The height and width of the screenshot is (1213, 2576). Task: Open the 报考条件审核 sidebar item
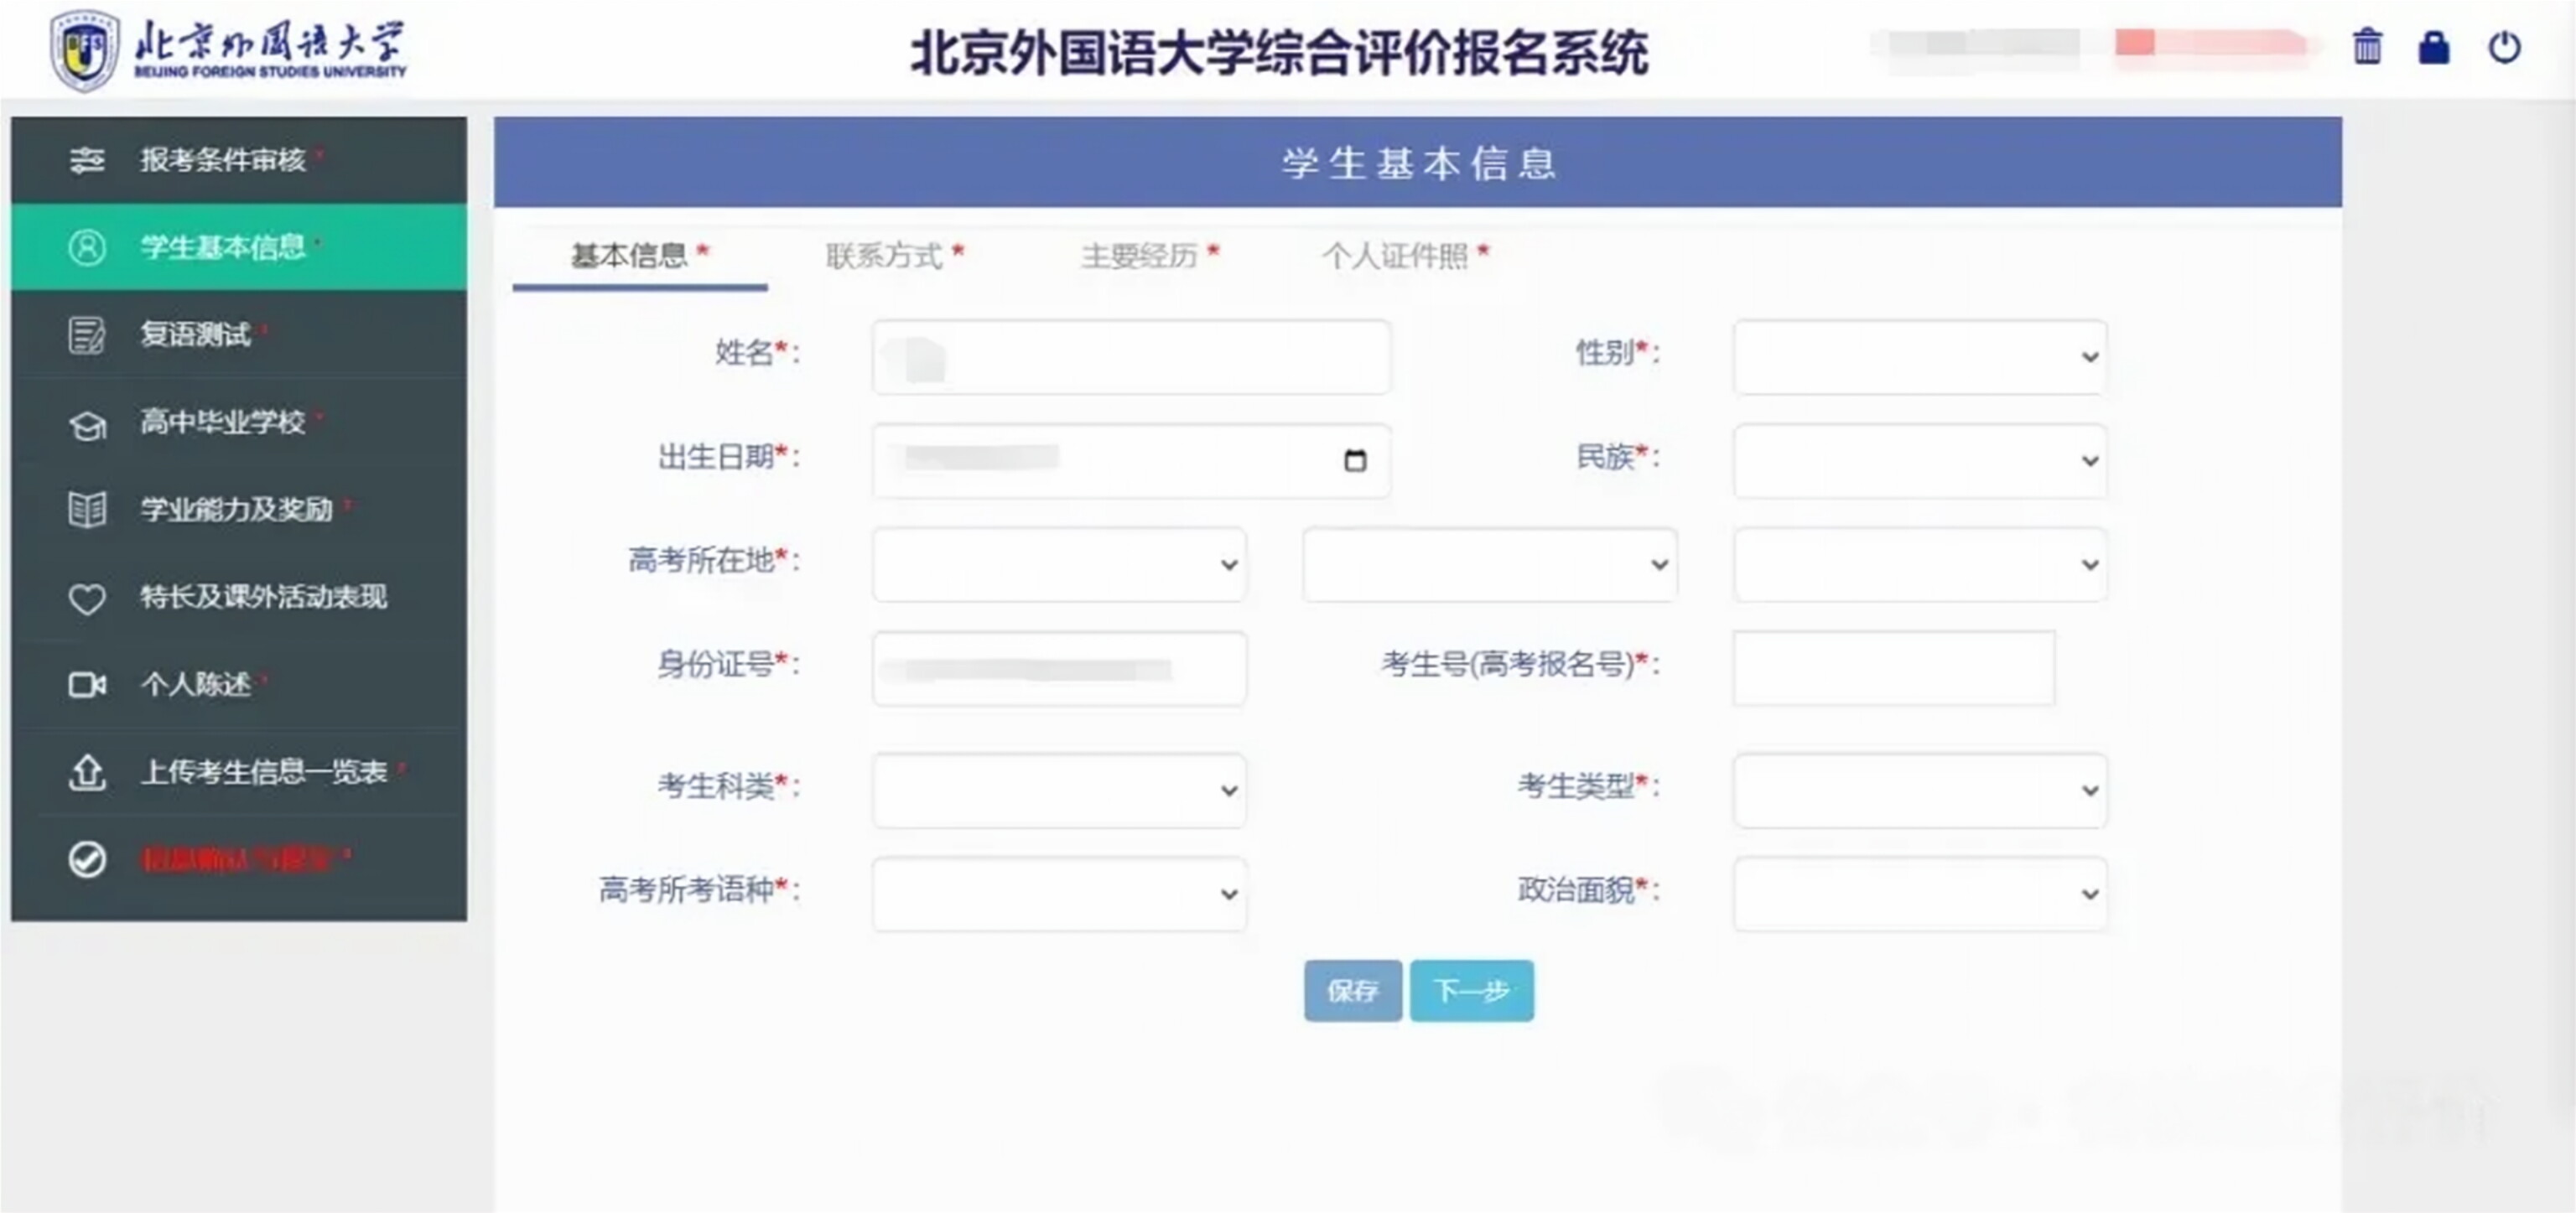[239, 160]
